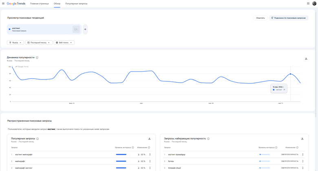Viewport: 318px width, 171px height.
Task: Open the майнкрафт query in row 2
Action: (20, 161)
